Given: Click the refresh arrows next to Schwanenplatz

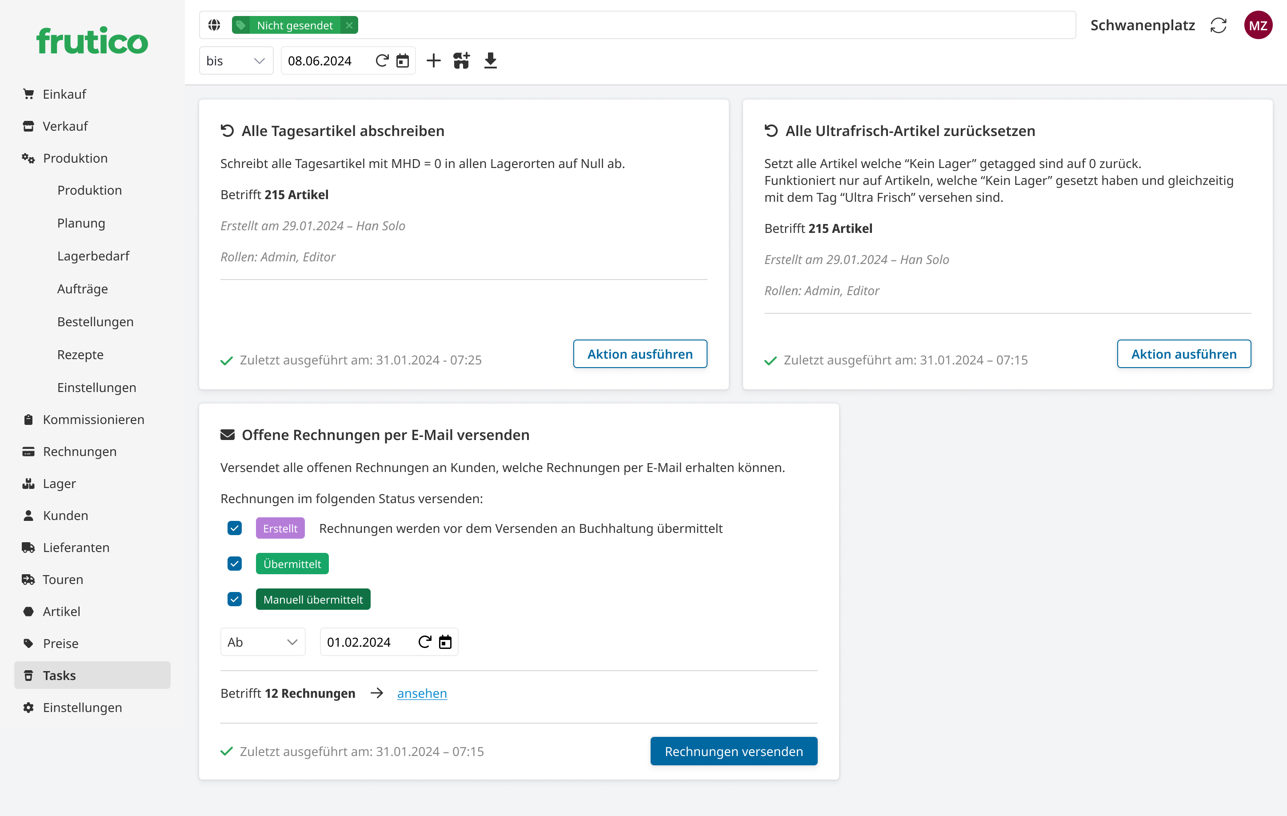Looking at the screenshot, I should click(1219, 24).
